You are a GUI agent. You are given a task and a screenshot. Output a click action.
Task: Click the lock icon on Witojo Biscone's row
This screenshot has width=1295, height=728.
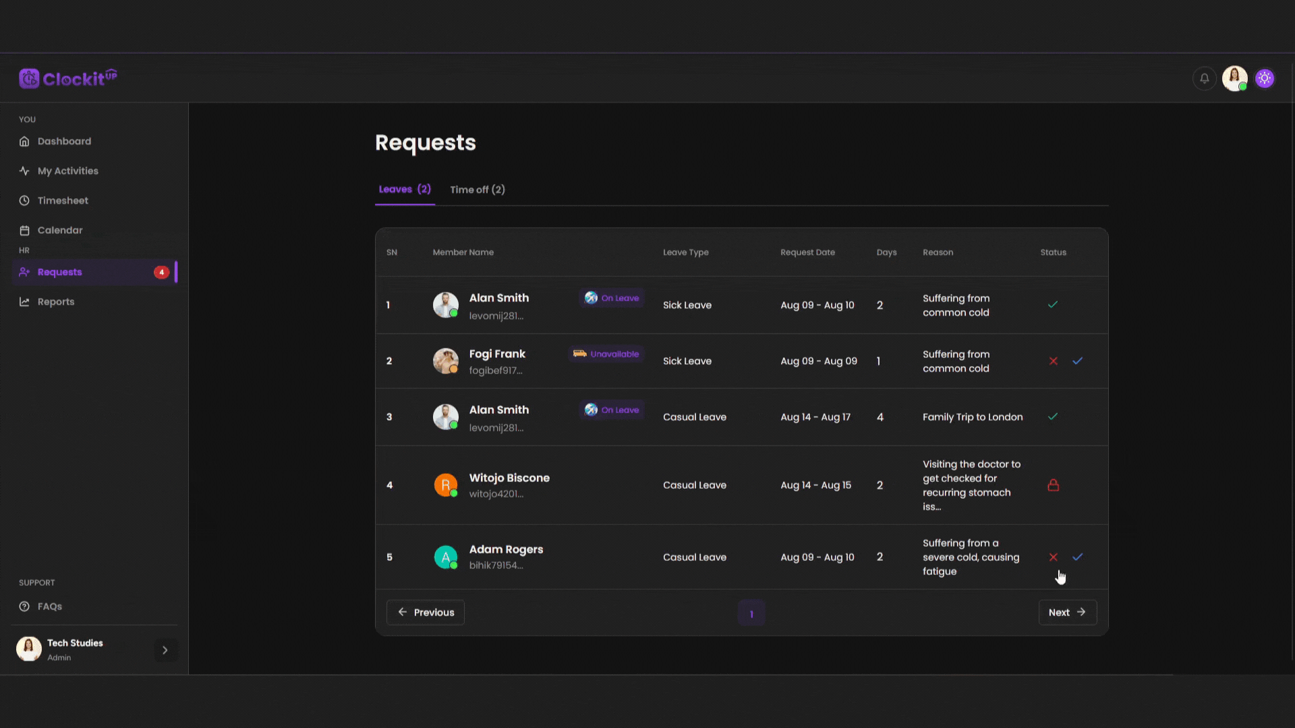pyautogui.click(x=1053, y=485)
